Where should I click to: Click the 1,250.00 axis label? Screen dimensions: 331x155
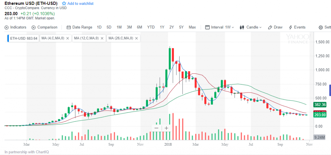[322, 56]
